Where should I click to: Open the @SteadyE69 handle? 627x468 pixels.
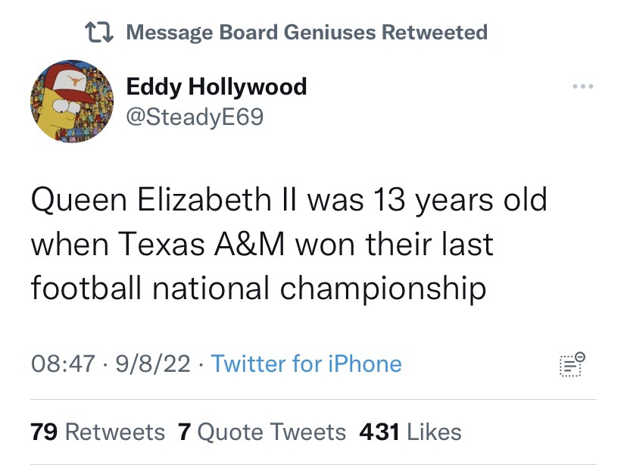tap(194, 117)
